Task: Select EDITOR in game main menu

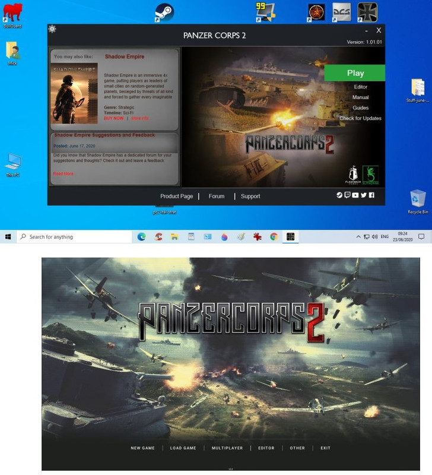Action: [x=266, y=448]
